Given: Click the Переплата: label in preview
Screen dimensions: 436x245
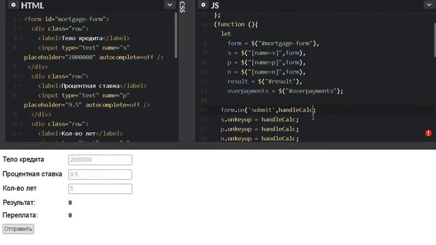Looking at the screenshot, I should [20, 215].
